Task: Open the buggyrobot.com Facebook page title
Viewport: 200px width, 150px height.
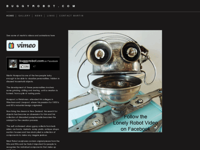Action: [32, 61]
